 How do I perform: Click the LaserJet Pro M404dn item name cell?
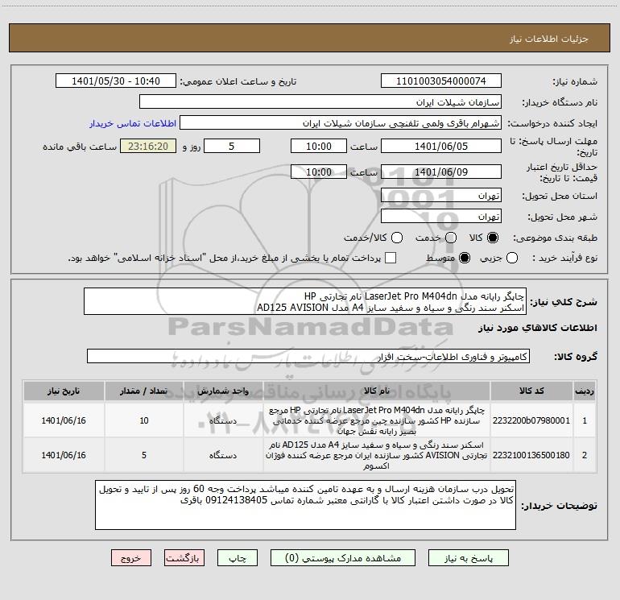377,420
